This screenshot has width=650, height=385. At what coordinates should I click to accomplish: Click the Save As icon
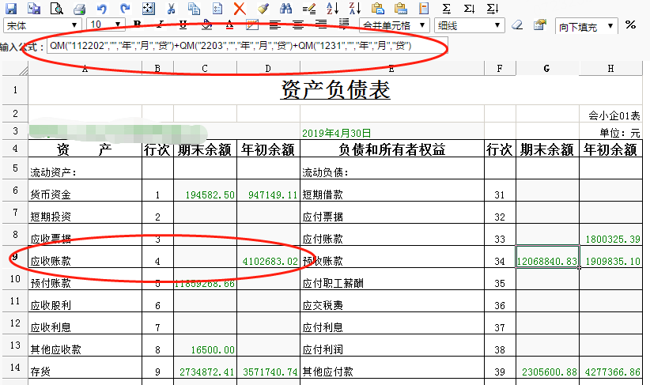(x=34, y=8)
